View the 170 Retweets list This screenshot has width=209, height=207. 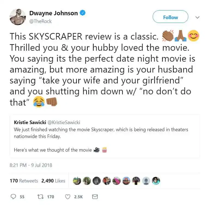point(24,181)
